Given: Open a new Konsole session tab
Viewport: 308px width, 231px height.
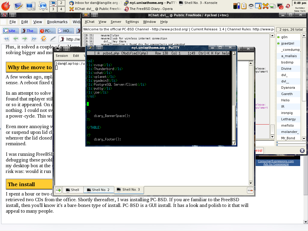Looking at the screenshot, I should (x=58, y=190).
